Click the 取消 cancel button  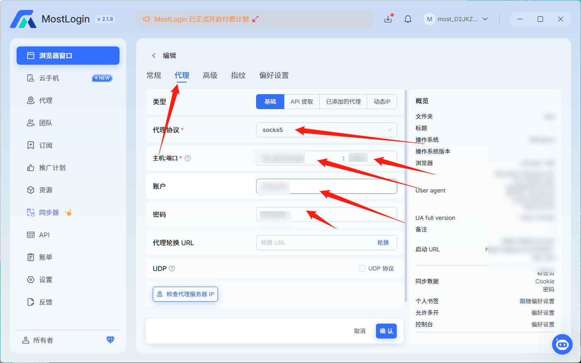360,331
